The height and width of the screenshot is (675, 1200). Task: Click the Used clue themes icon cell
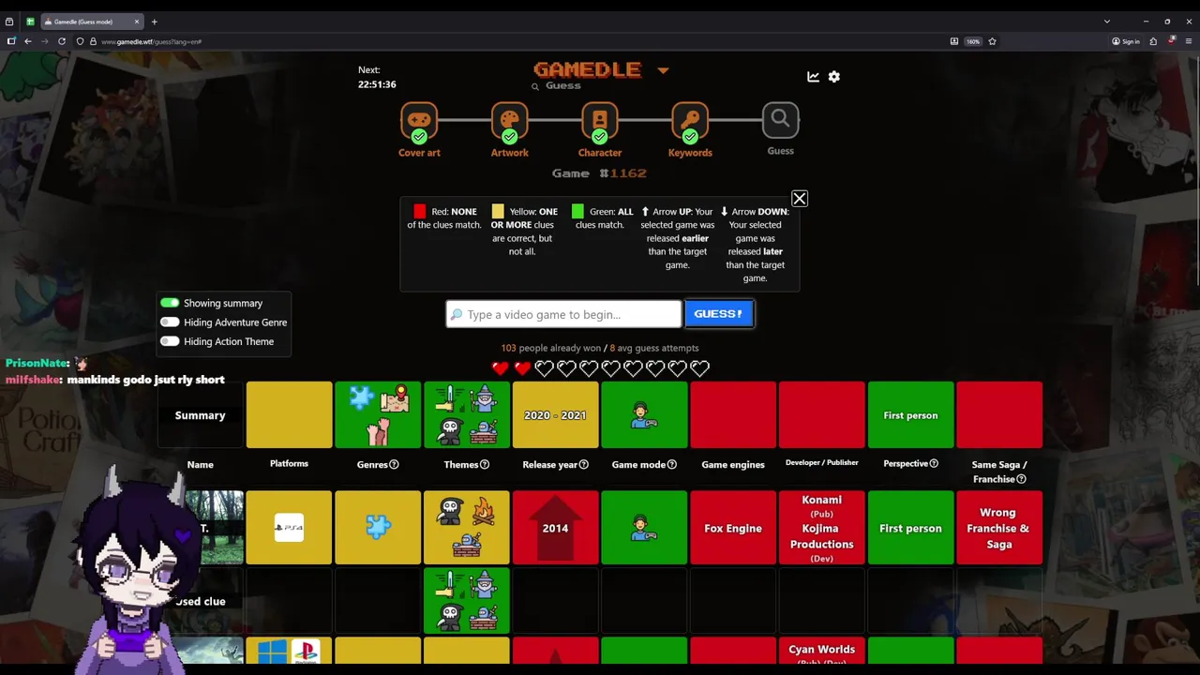point(467,601)
